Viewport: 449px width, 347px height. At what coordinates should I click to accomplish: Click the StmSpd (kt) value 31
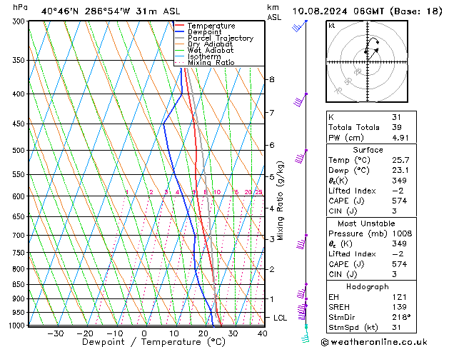coord(396,327)
